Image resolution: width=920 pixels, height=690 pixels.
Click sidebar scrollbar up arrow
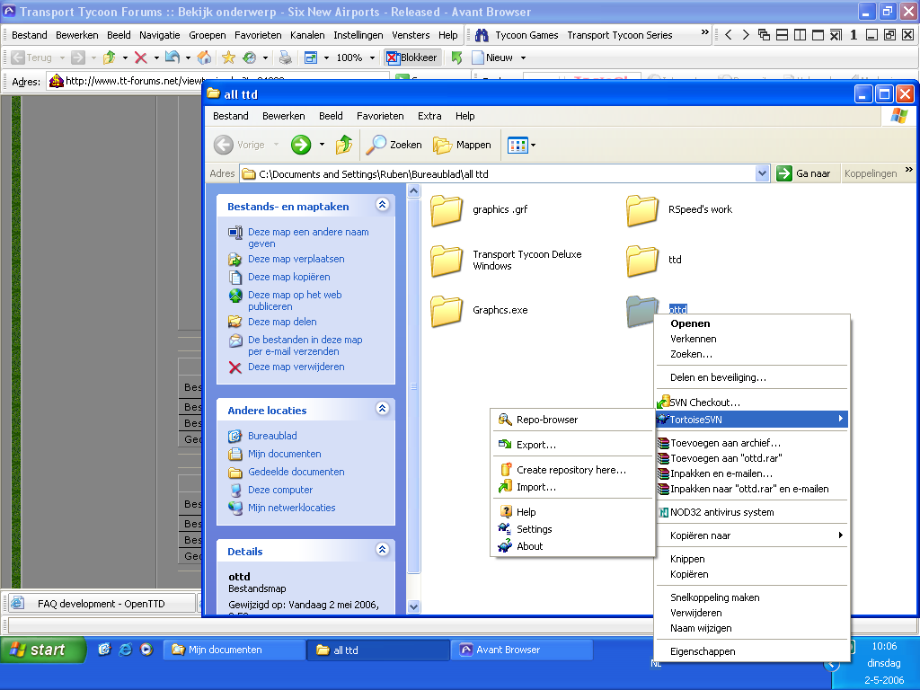coord(413,190)
